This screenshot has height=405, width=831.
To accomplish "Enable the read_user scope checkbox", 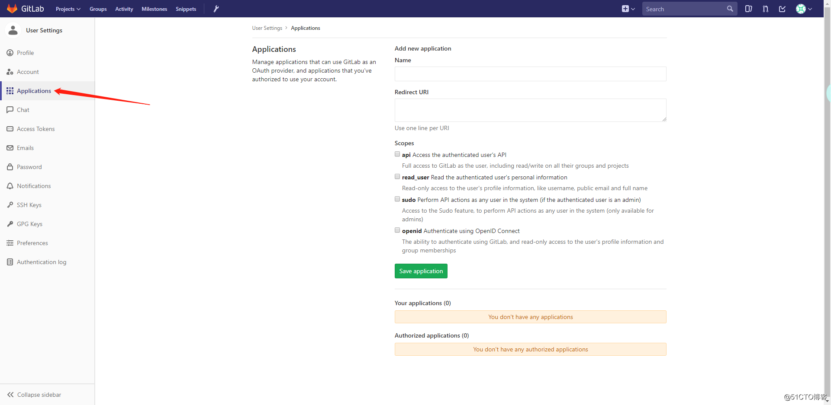I will click(x=397, y=176).
